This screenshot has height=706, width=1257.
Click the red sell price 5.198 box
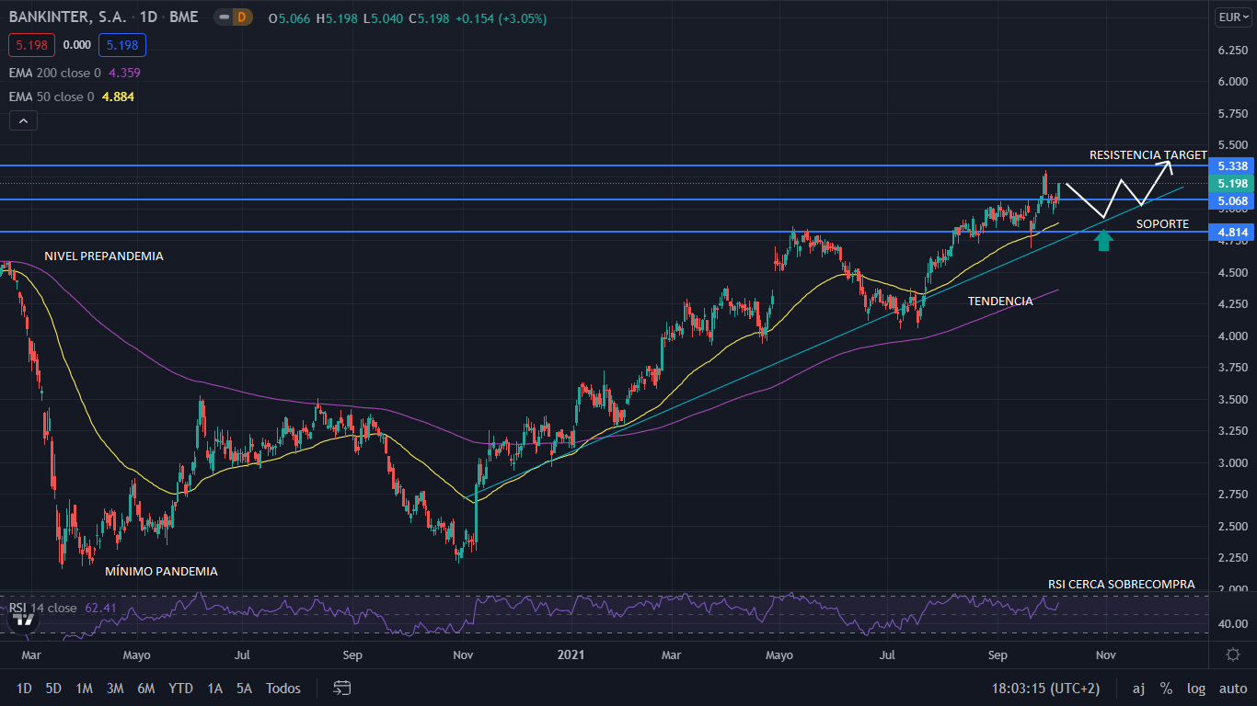32,45
